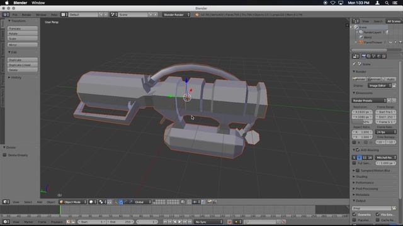
Task: Select the rotate manipulator icon
Action: point(126,202)
